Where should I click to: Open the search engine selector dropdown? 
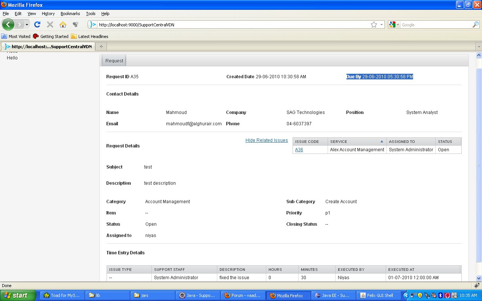tap(394, 24)
